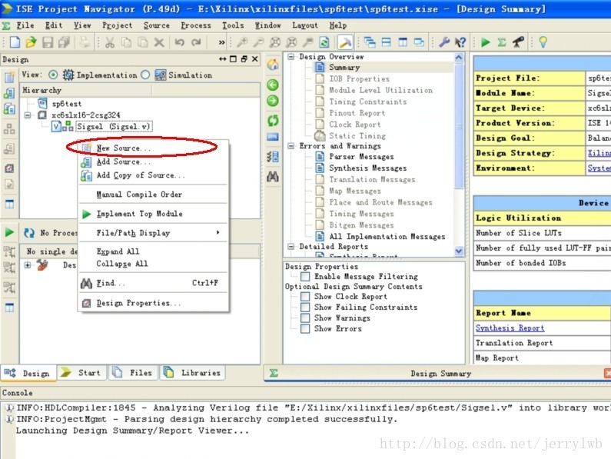Screen dimensions: 611x459
Task: Click the New file toolbar icon
Action: click(15, 42)
